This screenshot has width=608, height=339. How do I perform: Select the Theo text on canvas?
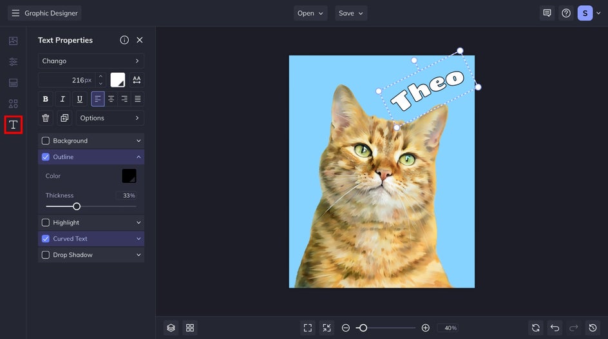click(427, 90)
